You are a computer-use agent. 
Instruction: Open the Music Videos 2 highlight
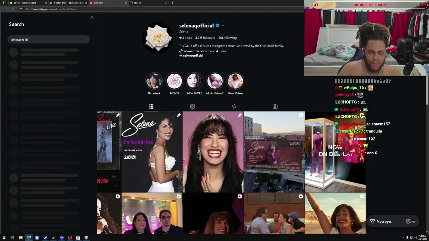215,83
